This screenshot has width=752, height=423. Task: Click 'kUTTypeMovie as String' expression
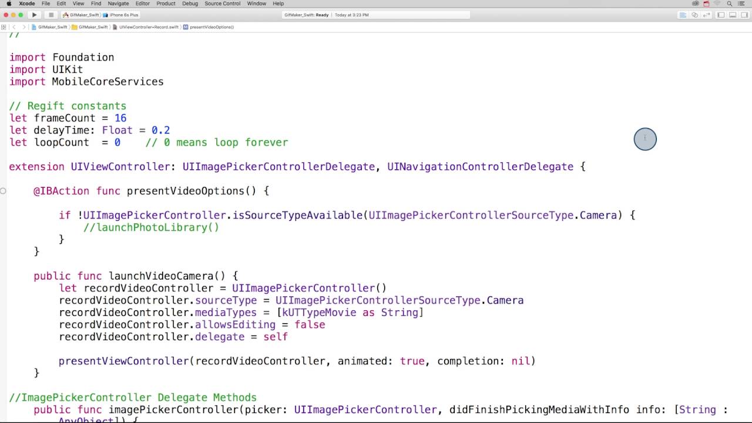pos(350,313)
